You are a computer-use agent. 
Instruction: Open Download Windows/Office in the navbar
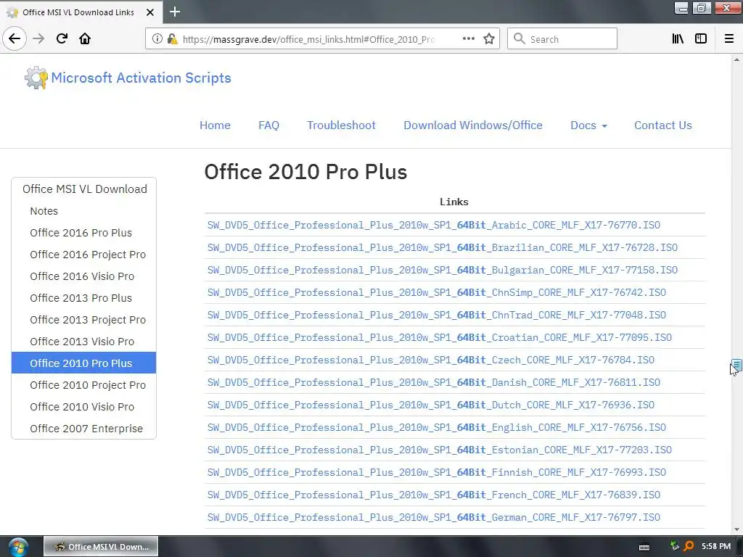473,125
